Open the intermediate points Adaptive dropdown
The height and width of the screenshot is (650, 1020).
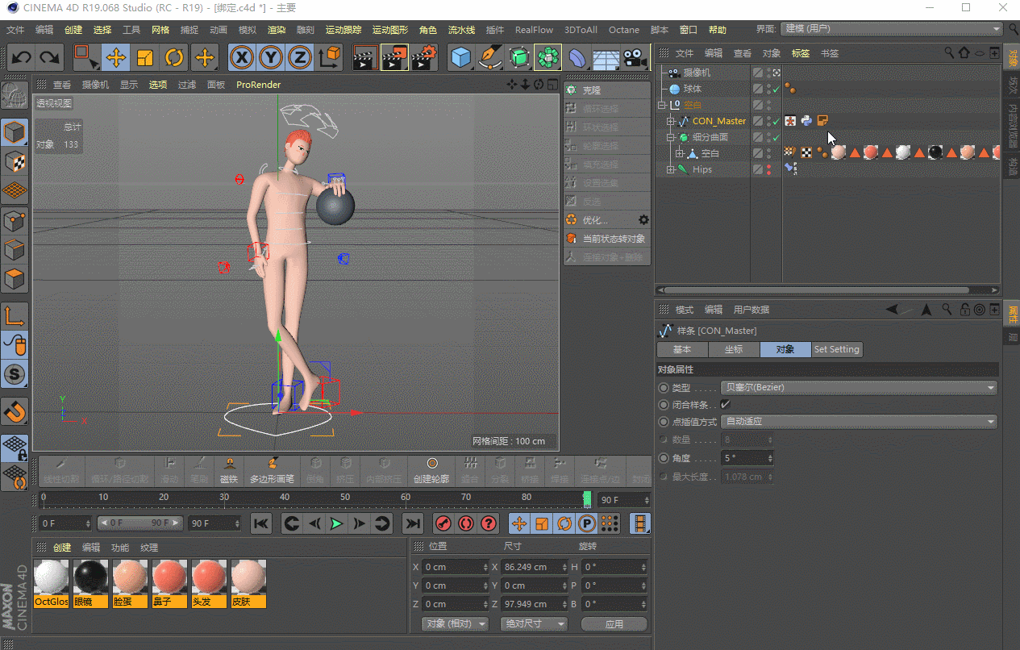coord(860,422)
